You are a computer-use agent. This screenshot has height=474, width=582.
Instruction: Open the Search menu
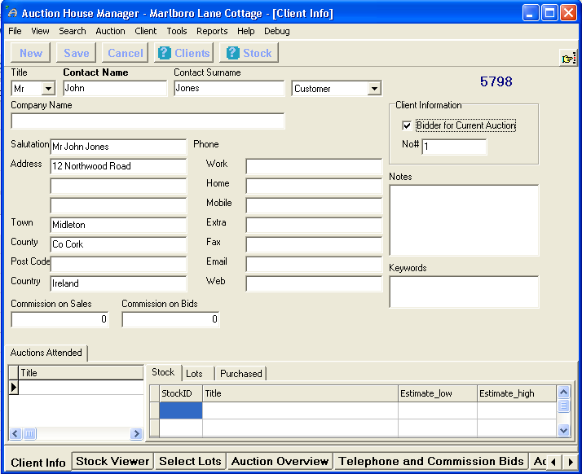(73, 31)
